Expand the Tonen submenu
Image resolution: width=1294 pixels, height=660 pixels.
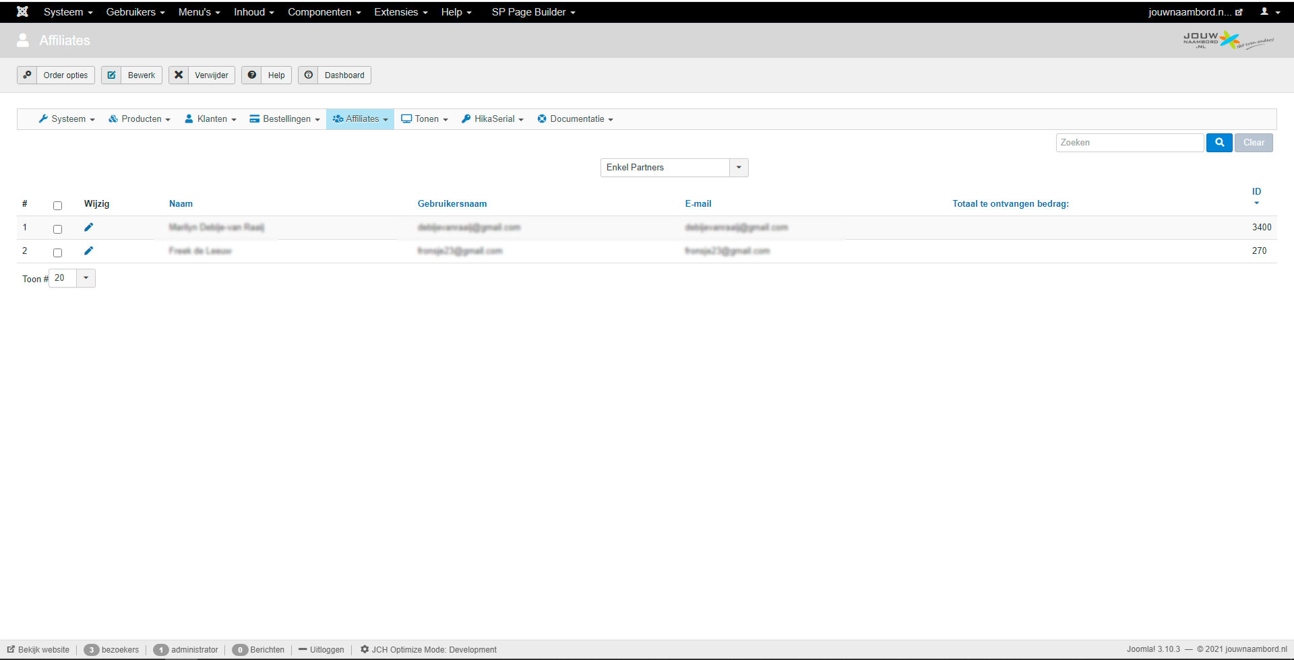coord(425,119)
